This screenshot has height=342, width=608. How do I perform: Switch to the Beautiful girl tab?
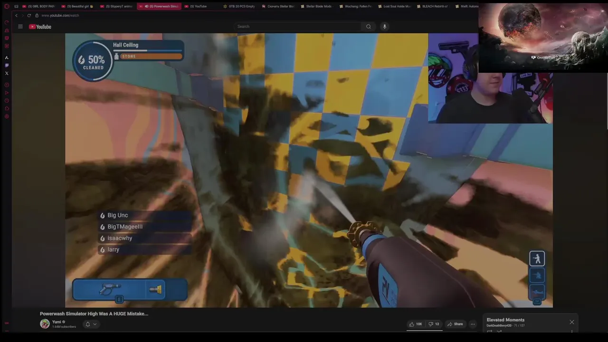click(76, 6)
